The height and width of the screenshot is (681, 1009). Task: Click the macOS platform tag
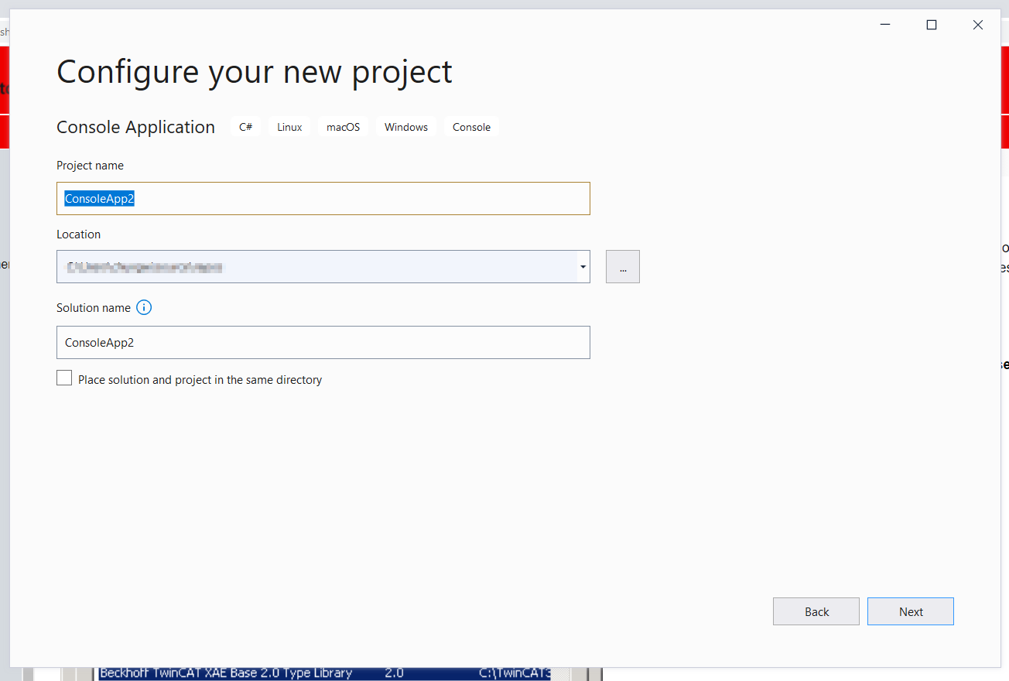(343, 127)
